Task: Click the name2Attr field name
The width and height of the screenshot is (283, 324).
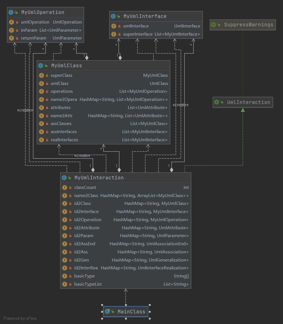Action: (x=62, y=116)
